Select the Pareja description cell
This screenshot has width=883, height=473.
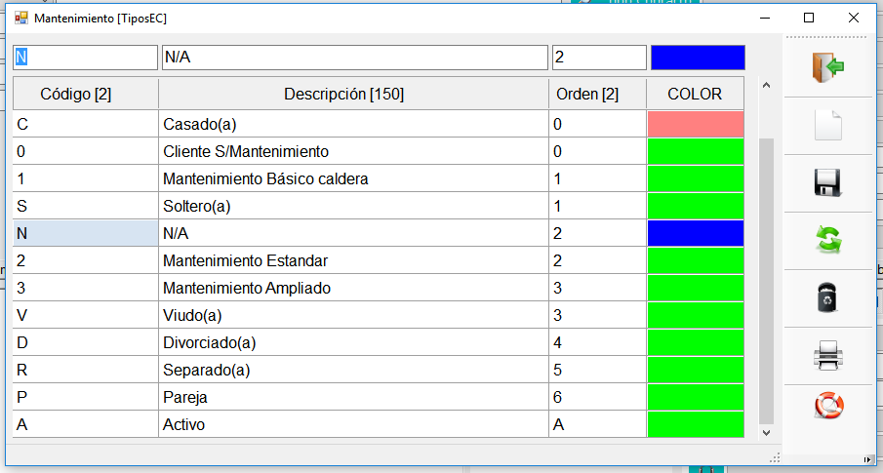tap(353, 397)
